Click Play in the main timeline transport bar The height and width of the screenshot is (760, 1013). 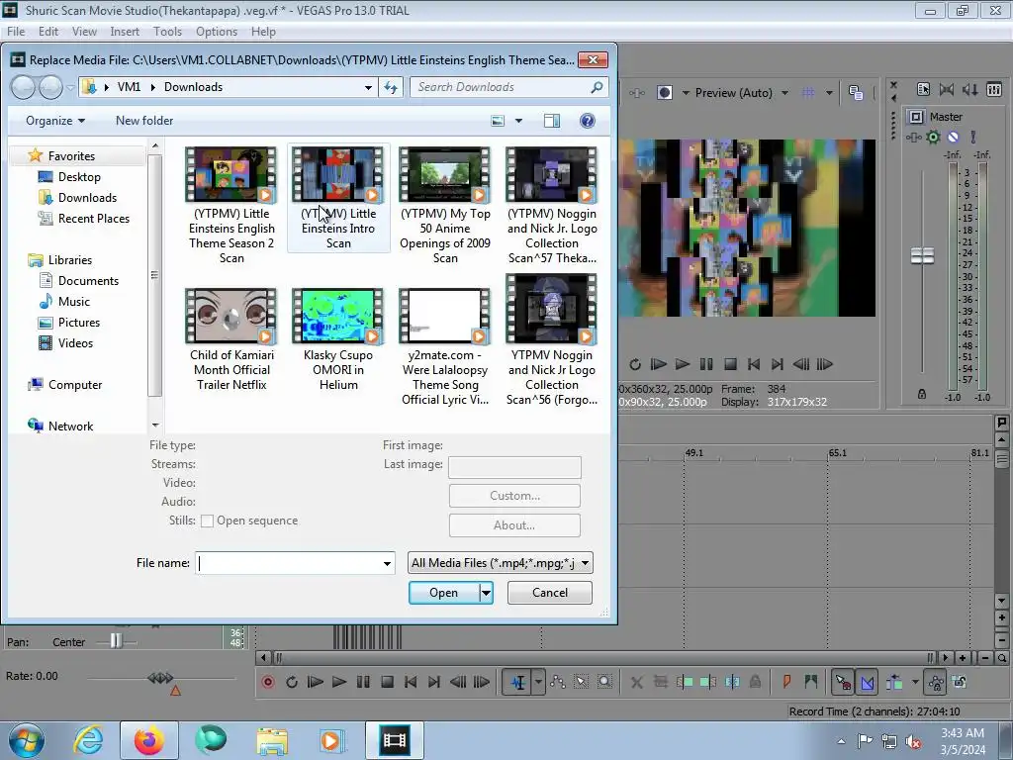(338, 682)
